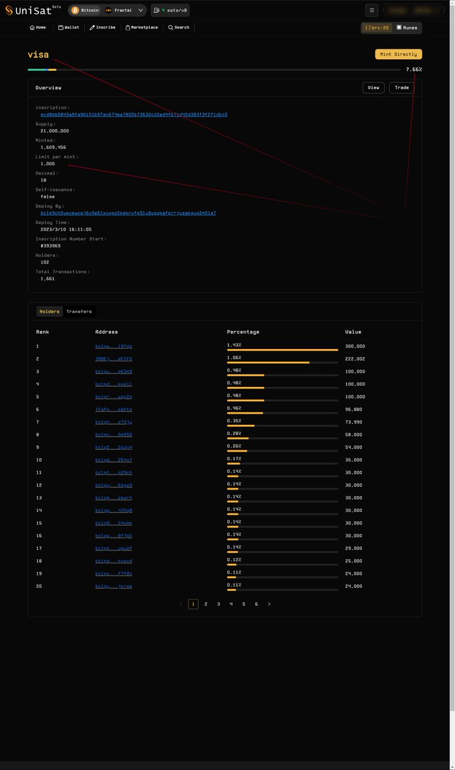The height and width of the screenshot is (770, 455).
Task: Click the 1.06% percentage bar
Action: pos(282,363)
